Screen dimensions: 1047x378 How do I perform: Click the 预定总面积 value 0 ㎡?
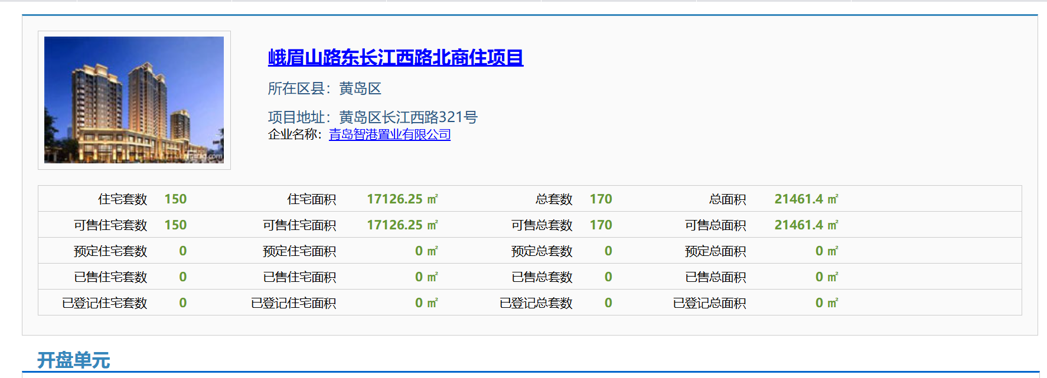click(x=827, y=251)
